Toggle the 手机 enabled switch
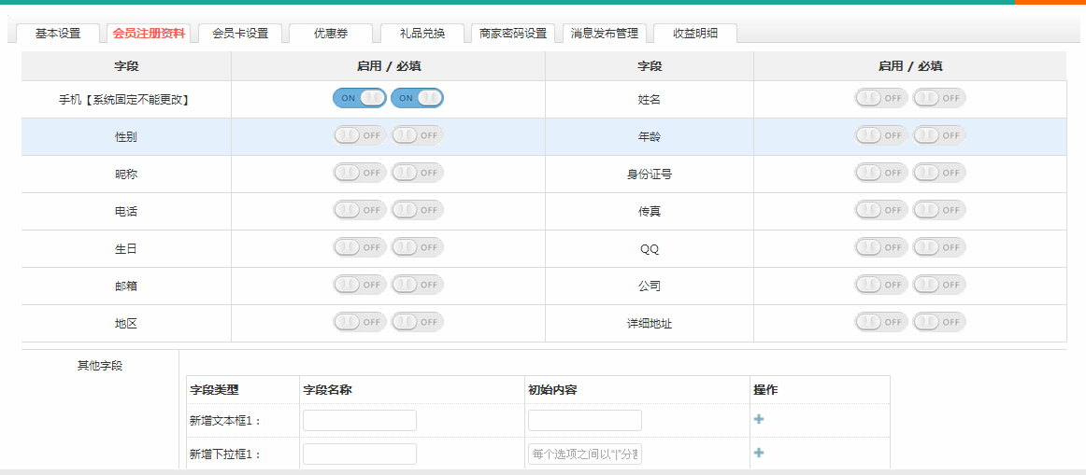Viewport: 1086px width, 475px height. (360, 98)
